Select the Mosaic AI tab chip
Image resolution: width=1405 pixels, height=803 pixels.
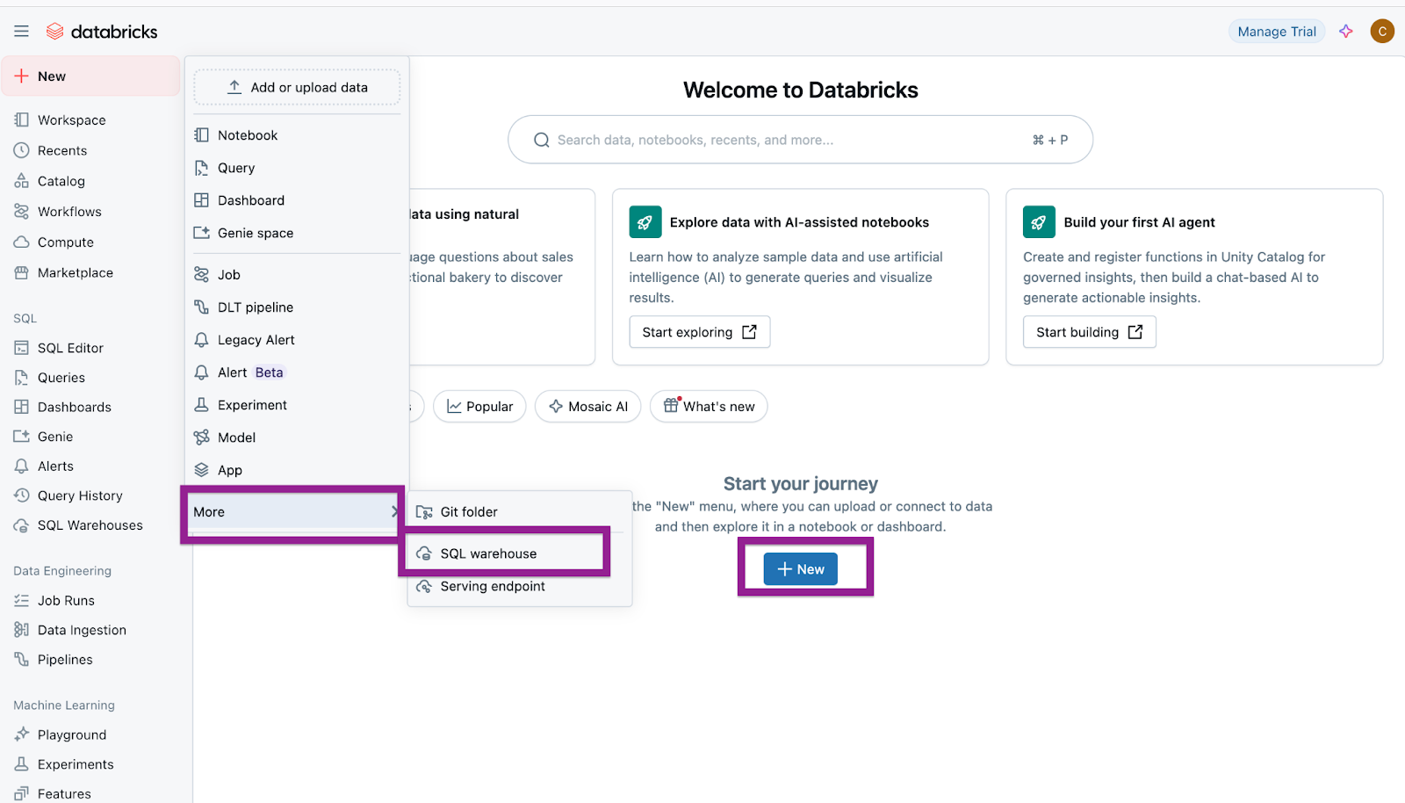click(x=587, y=407)
